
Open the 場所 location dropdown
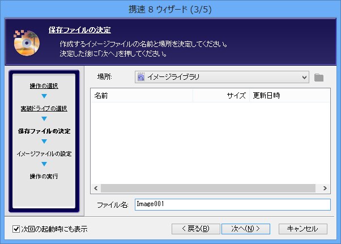[221, 77]
